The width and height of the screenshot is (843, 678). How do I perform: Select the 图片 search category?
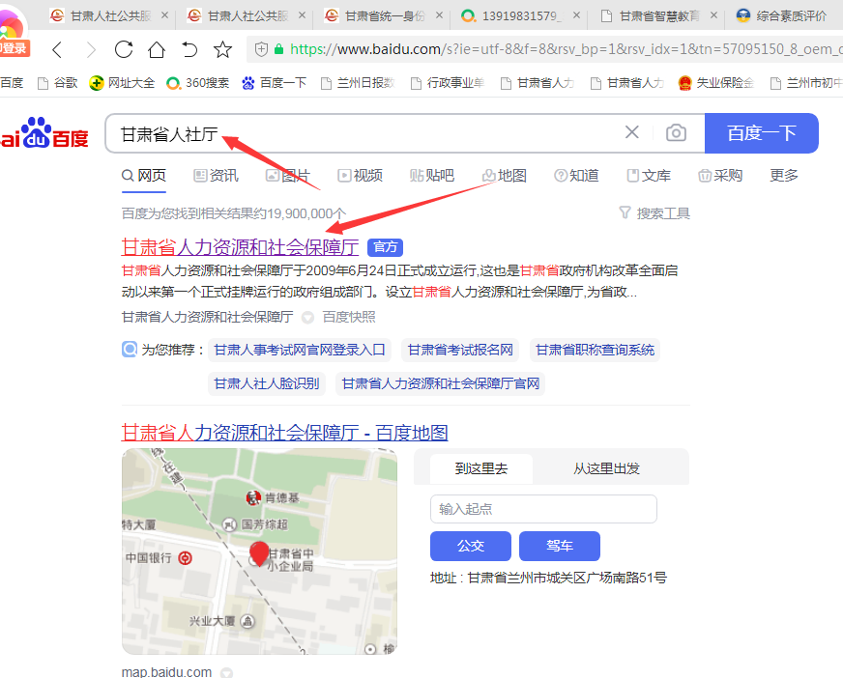coord(288,175)
